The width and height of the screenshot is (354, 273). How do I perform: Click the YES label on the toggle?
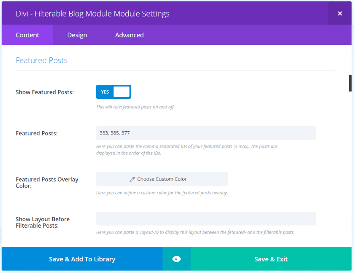click(105, 92)
